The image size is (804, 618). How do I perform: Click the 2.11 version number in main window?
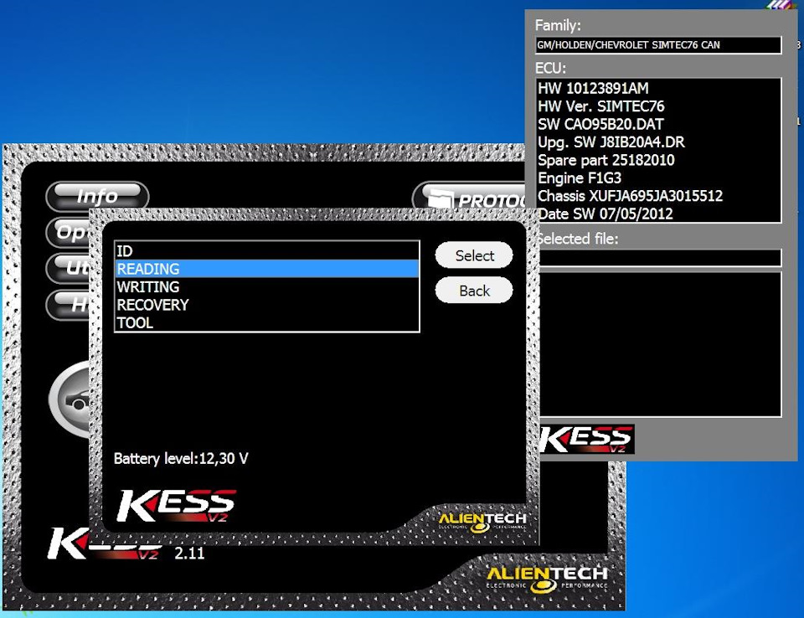pyautogui.click(x=189, y=553)
